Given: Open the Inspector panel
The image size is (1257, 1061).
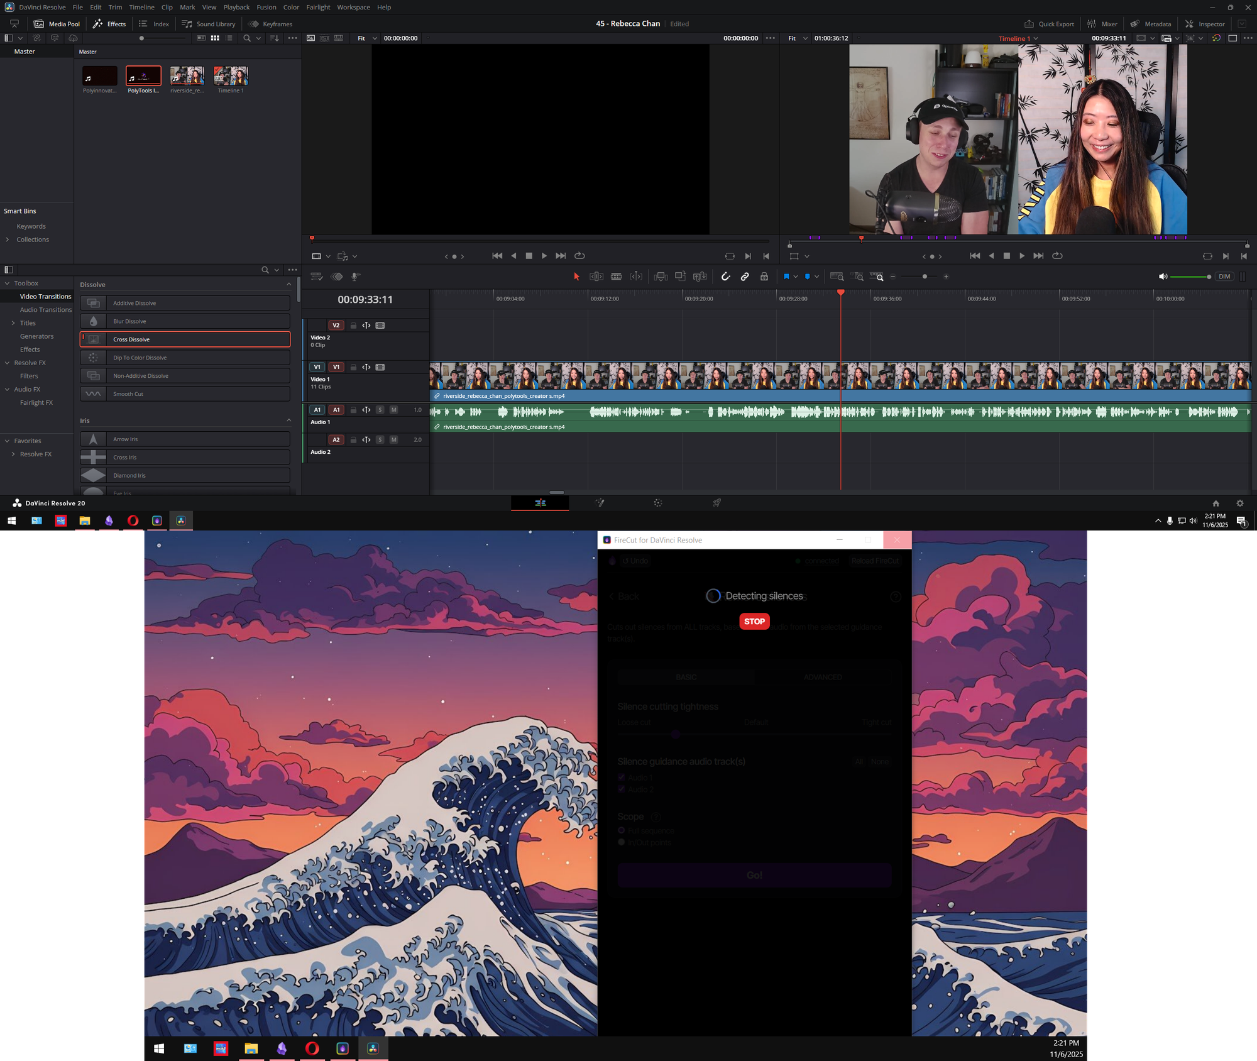Looking at the screenshot, I should [1205, 24].
